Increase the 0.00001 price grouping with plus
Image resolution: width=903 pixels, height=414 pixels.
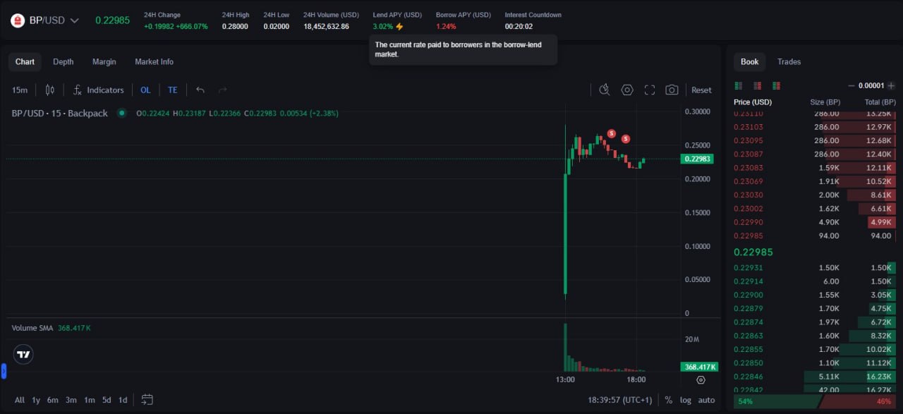point(891,86)
